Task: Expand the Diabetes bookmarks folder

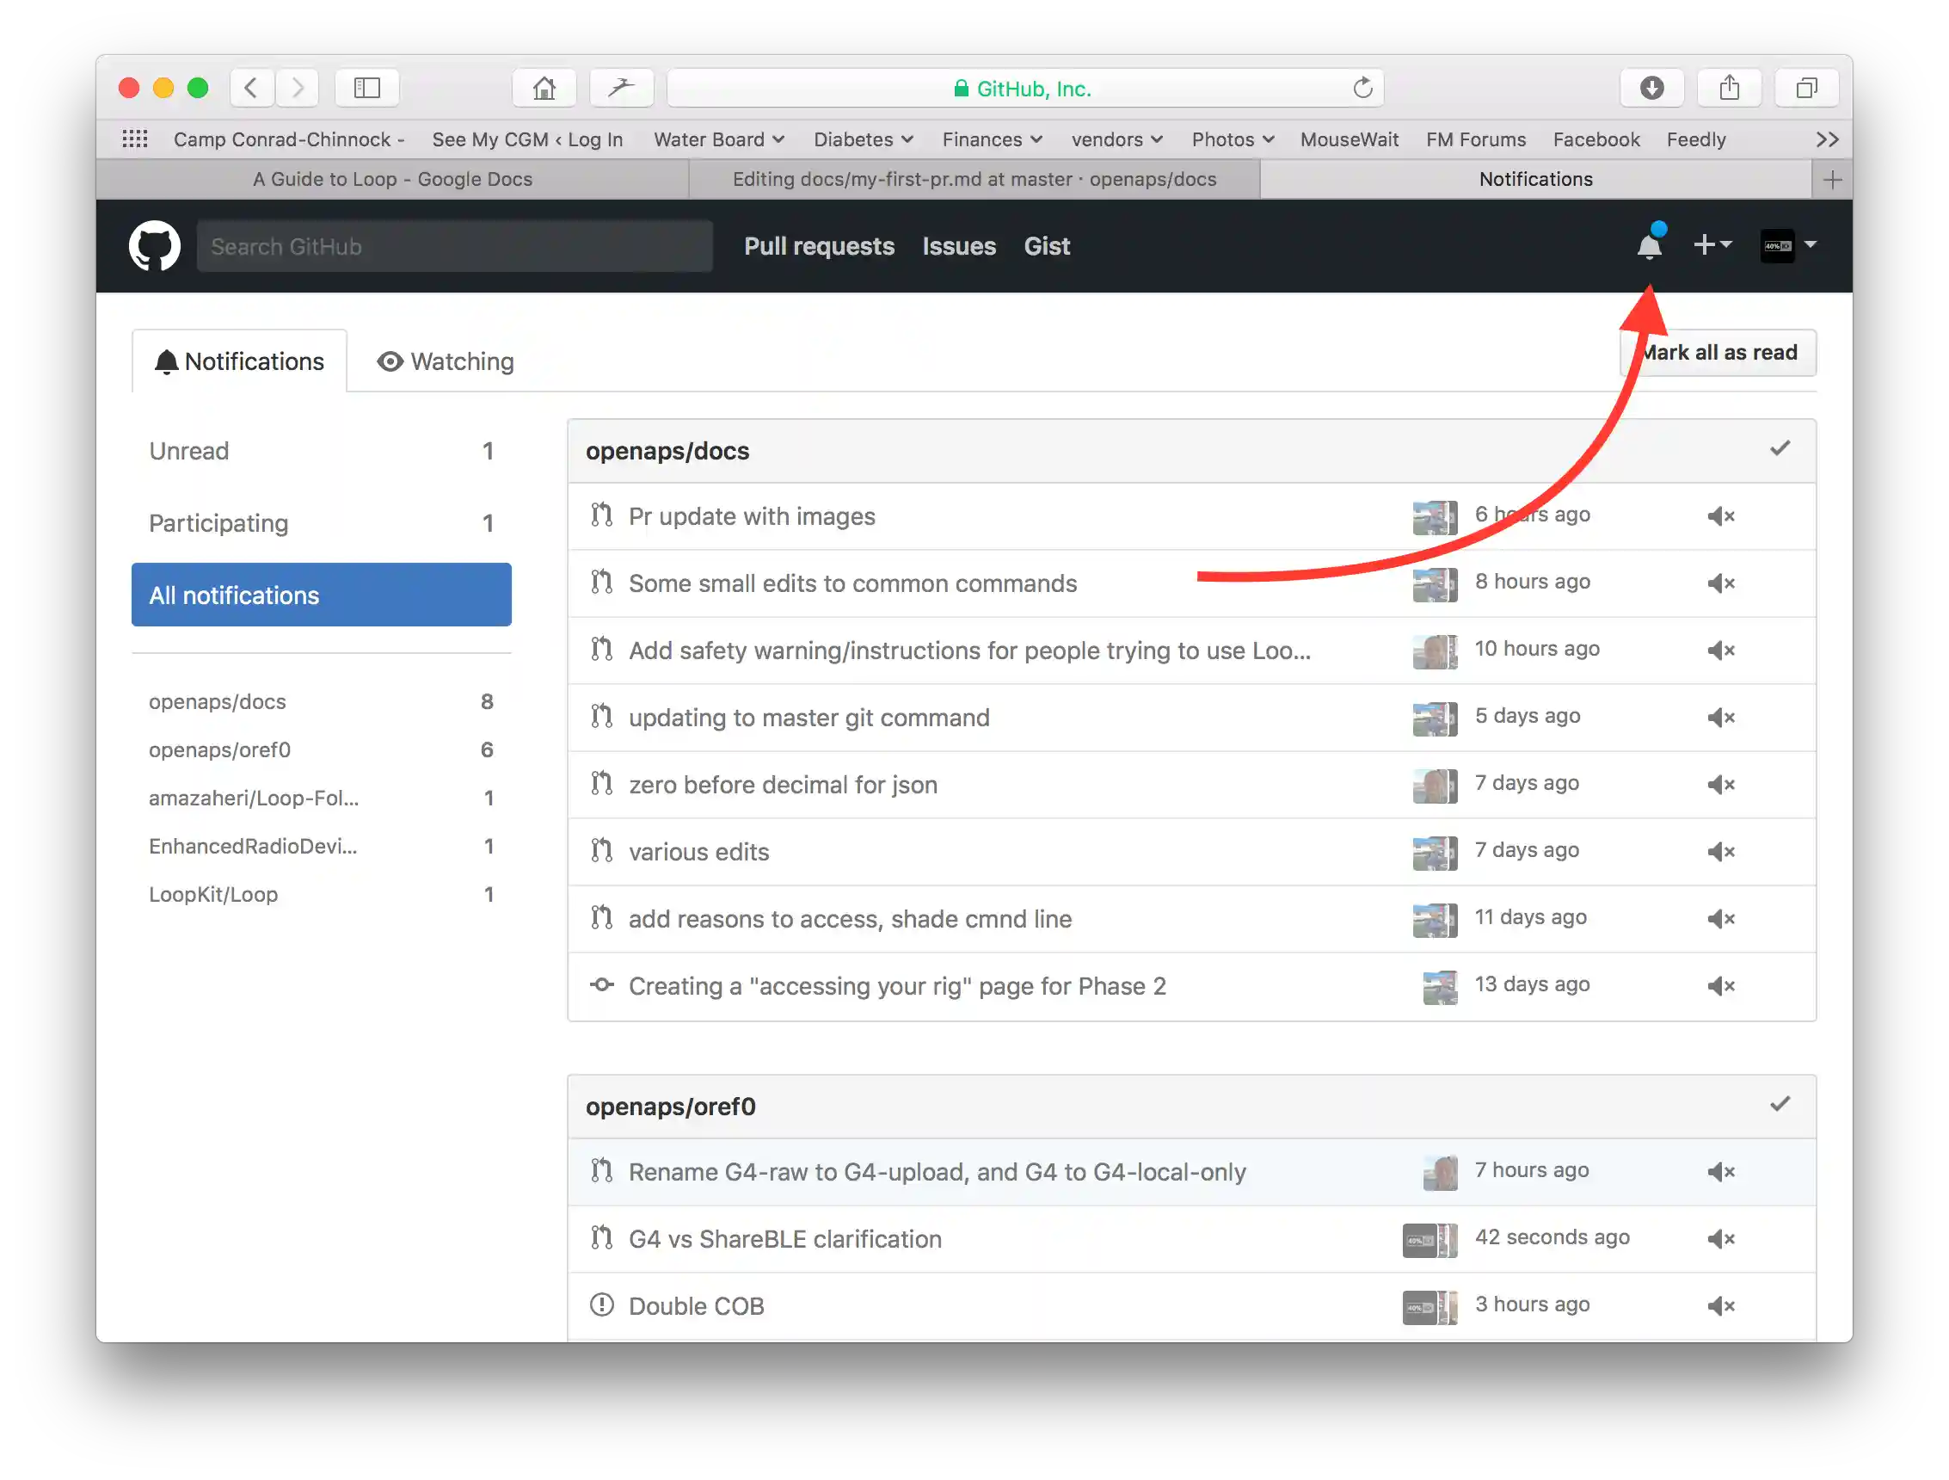Action: (x=863, y=139)
